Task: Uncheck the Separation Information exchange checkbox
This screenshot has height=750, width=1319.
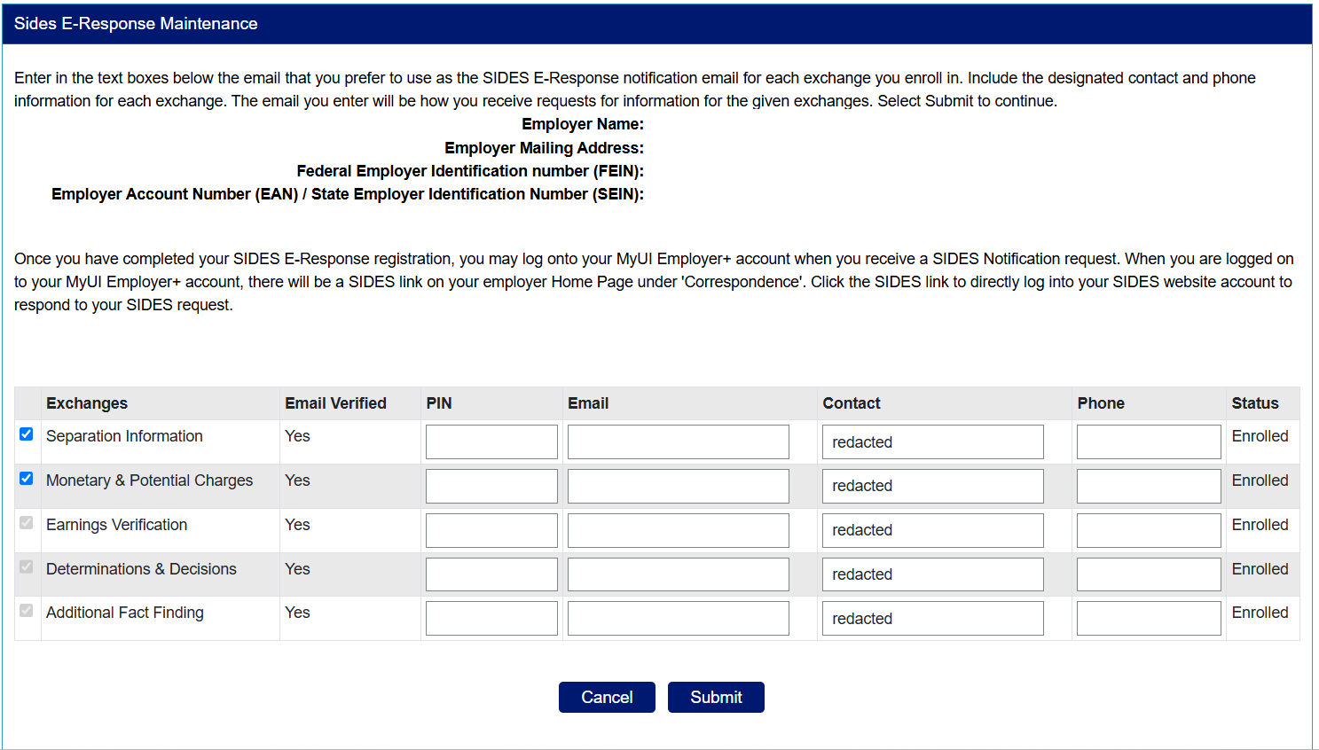Action: tap(27, 434)
